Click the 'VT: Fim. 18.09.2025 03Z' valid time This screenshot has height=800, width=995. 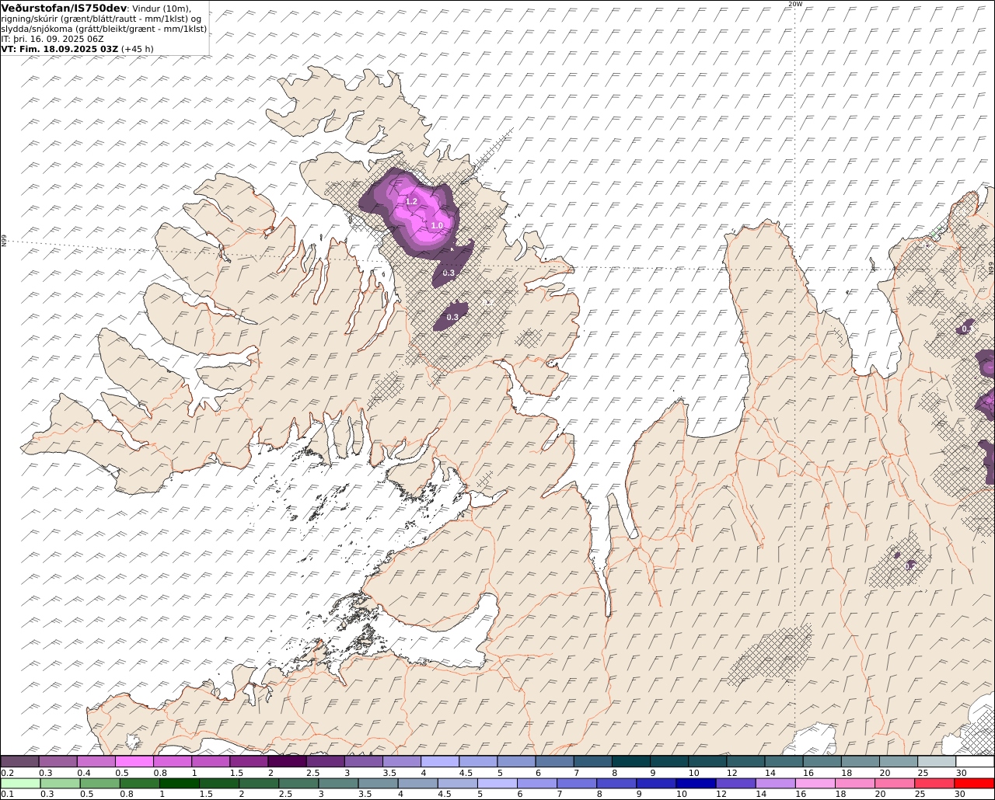point(60,49)
